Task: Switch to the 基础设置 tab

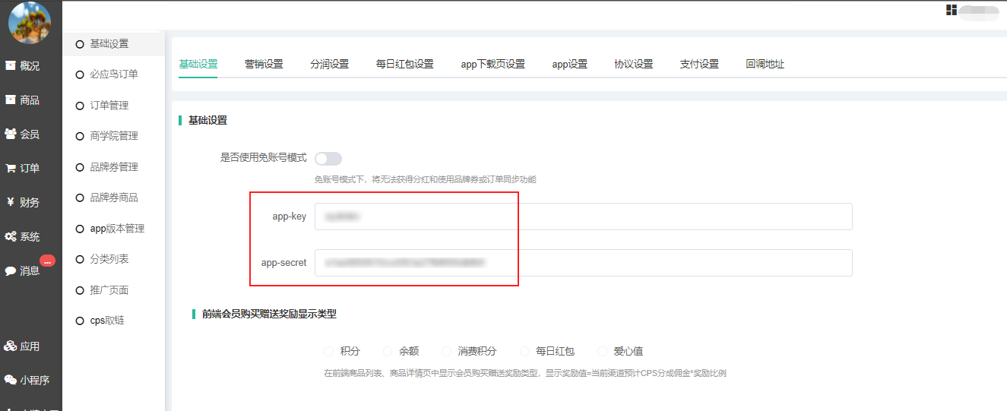Action: click(x=198, y=64)
